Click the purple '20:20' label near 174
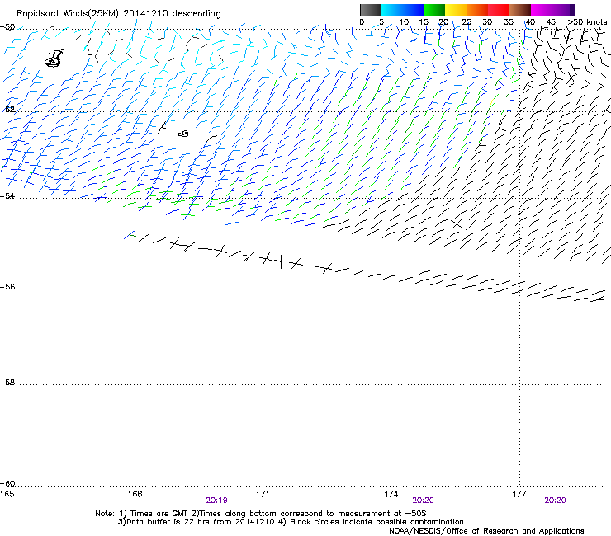The image size is (611, 536). [x=423, y=501]
